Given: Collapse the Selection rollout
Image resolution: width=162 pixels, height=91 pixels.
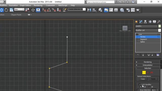Looking at the screenshot, I should (x=148, y=68).
